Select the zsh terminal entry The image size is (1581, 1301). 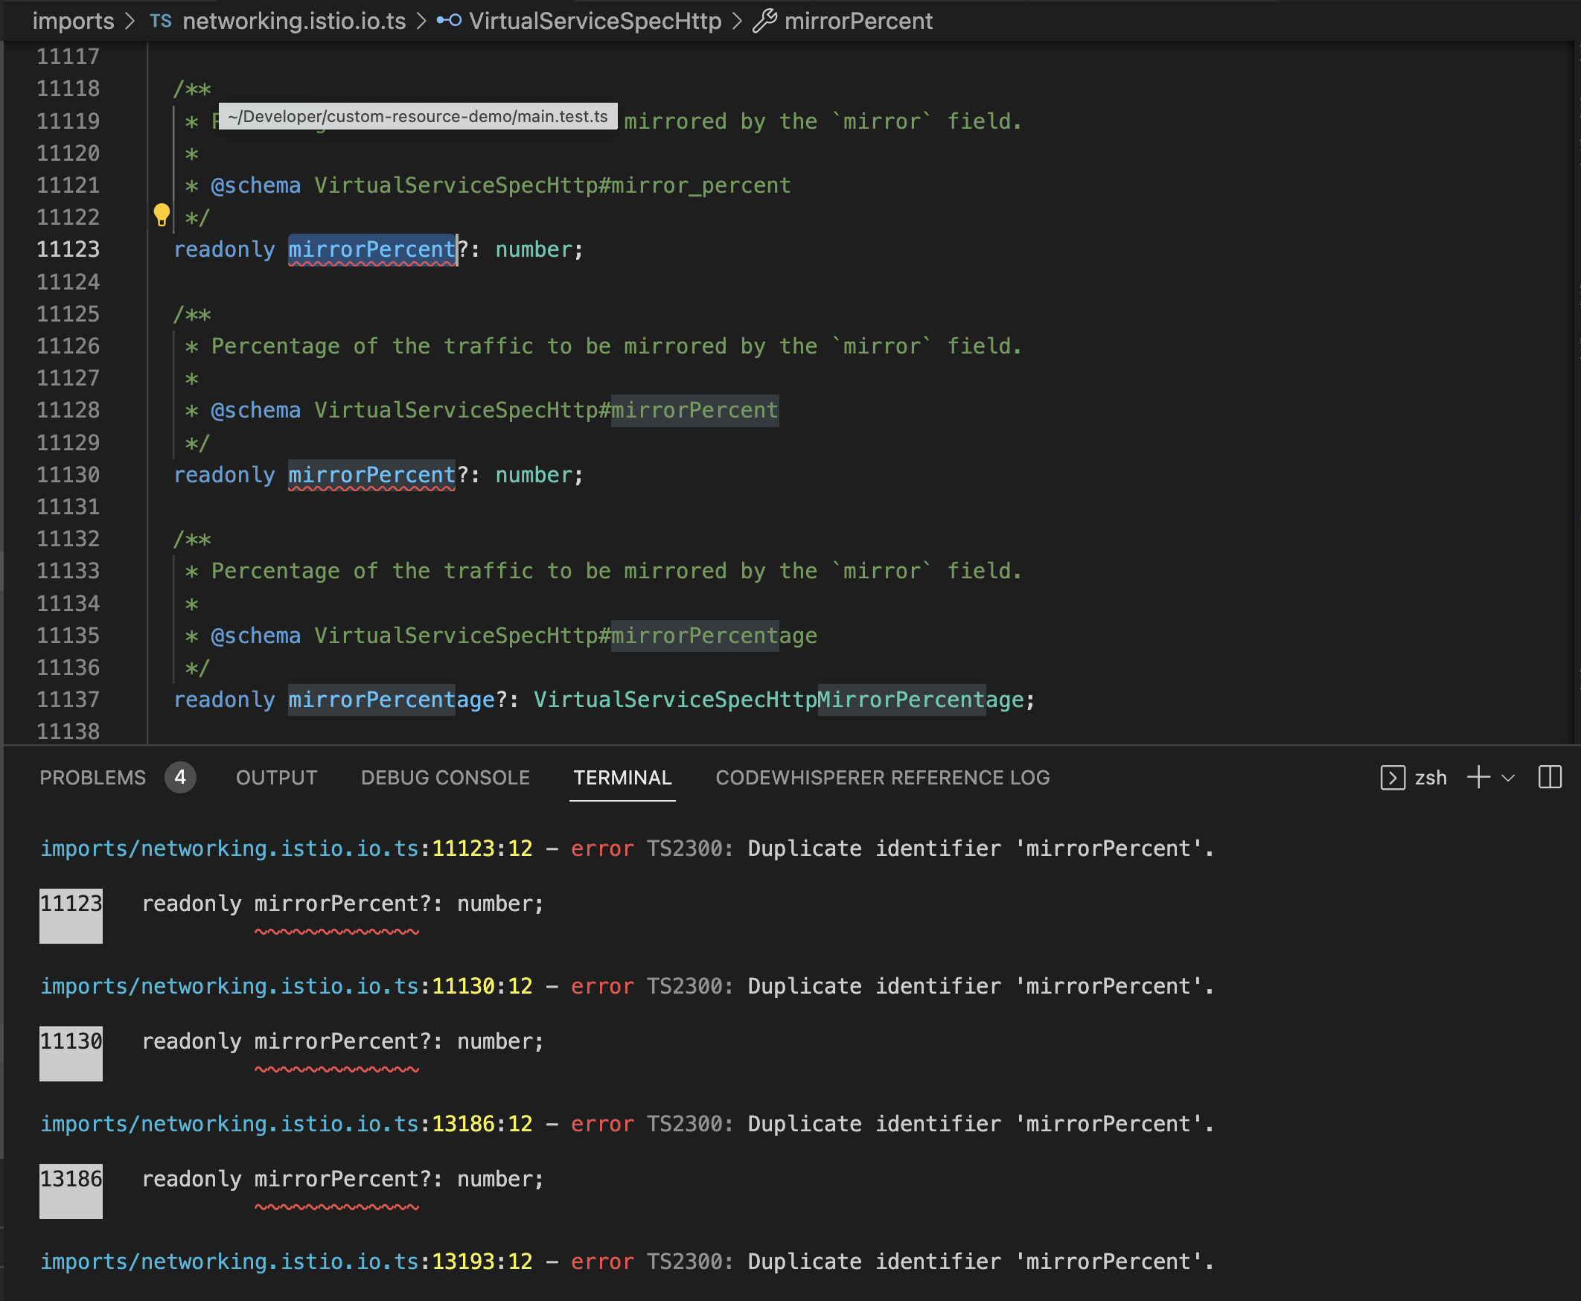point(1431,778)
